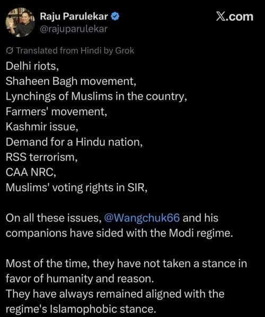Open Raju Parulekar's profile picture
Viewport: 265px width, 317px height.
tap(20, 22)
